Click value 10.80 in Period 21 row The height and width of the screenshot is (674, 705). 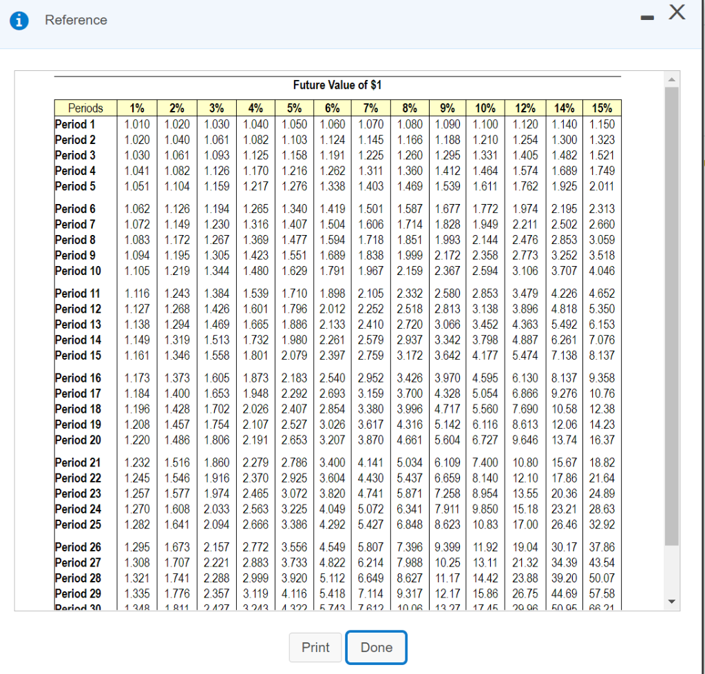tap(525, 462)
